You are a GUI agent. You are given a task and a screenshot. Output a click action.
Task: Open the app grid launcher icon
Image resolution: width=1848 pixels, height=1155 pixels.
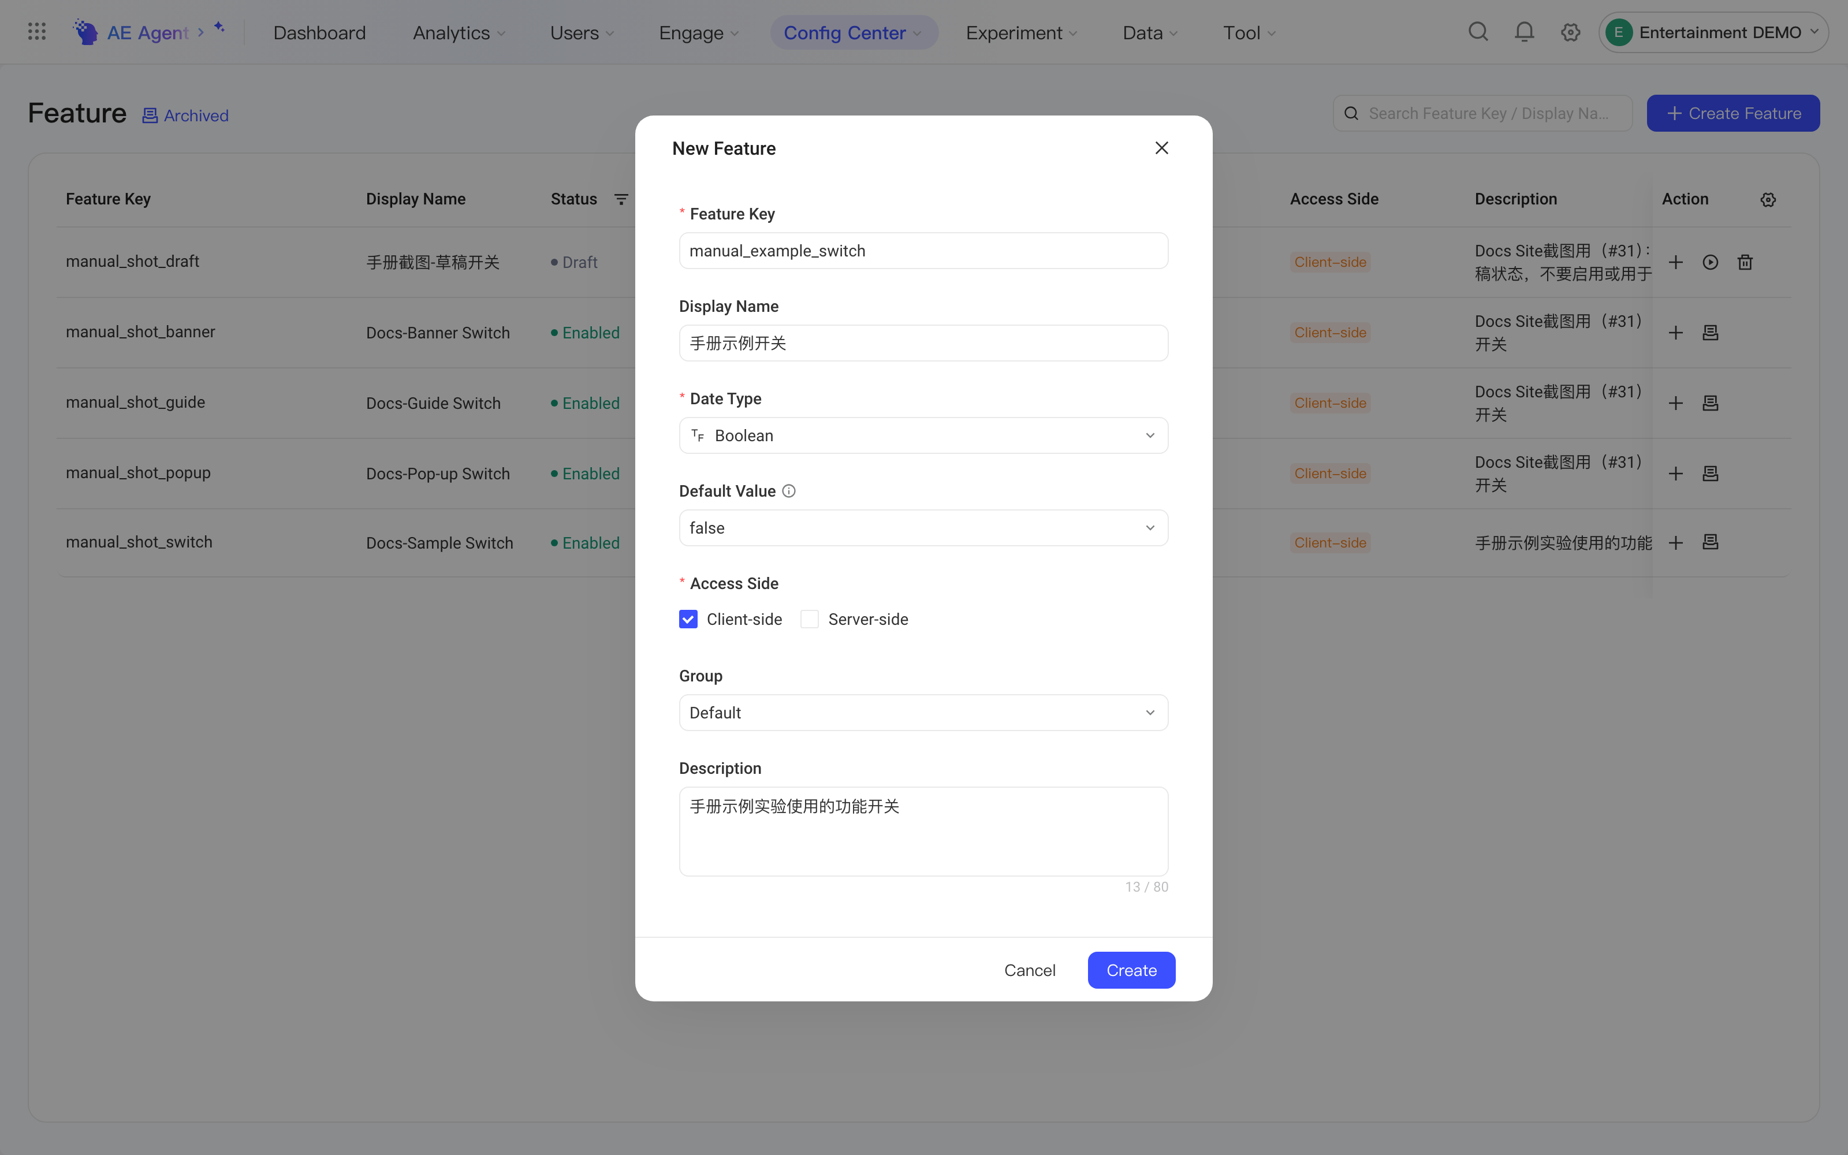pos(36,32)
